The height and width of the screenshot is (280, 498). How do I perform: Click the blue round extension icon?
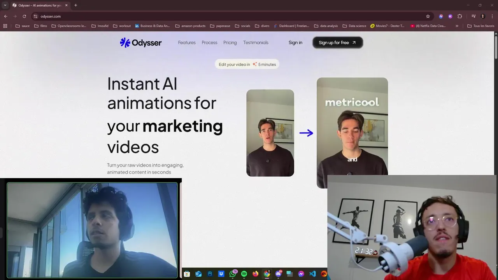(441, 16)
